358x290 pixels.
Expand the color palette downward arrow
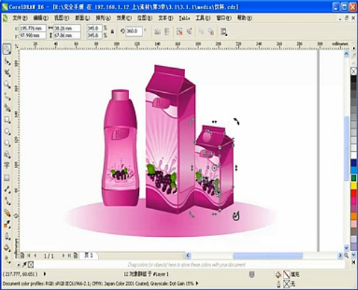[354, 255]
